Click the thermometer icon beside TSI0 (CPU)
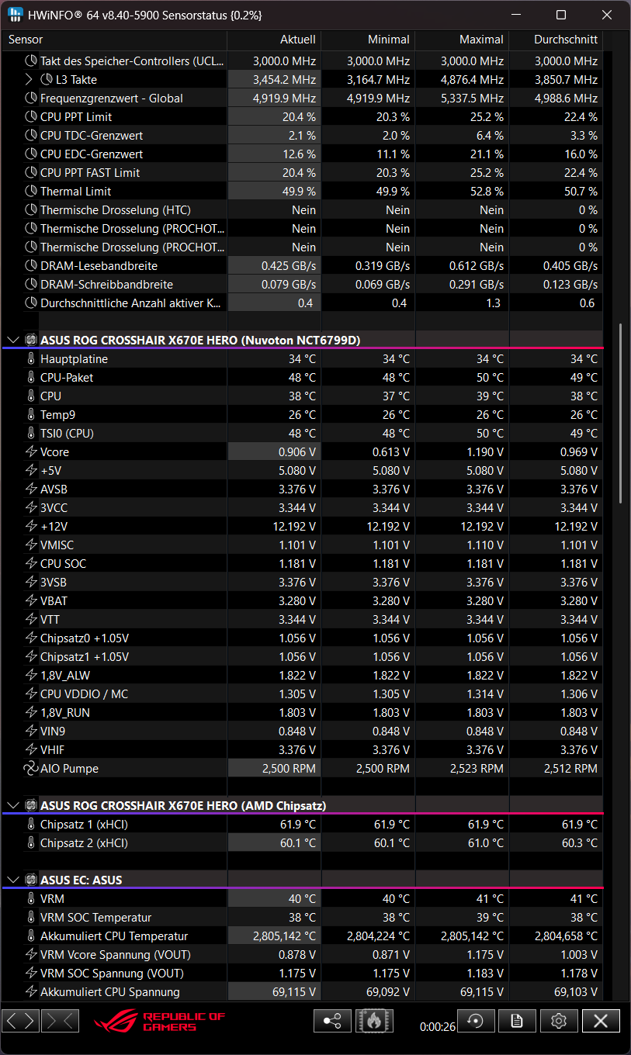631x1055 pixels. click(31, 434)
